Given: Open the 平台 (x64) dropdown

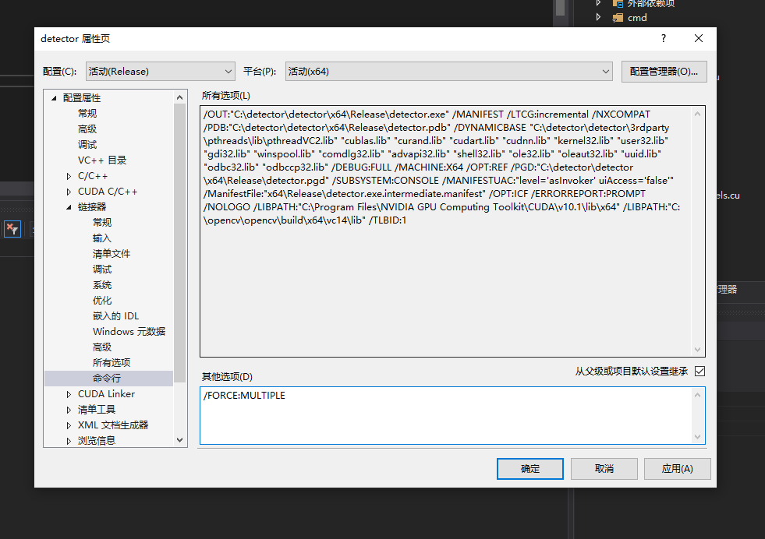Looking at the screenshot, I should [449, 72].
